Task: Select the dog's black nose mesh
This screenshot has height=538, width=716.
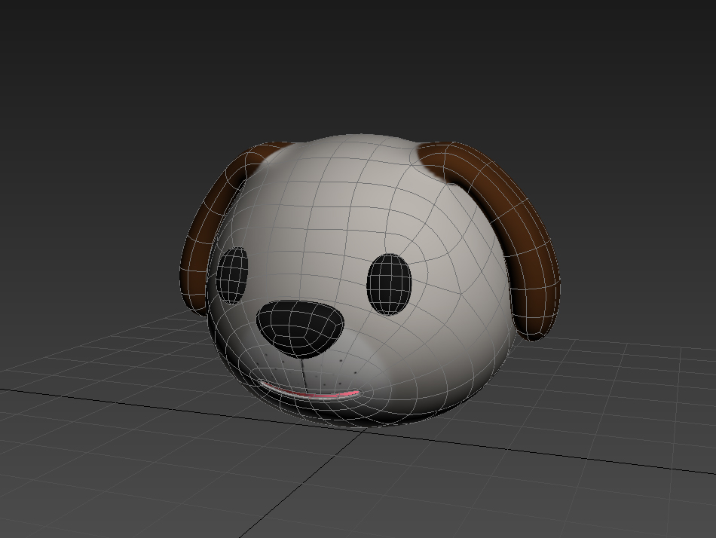Action: pos(300,329)
